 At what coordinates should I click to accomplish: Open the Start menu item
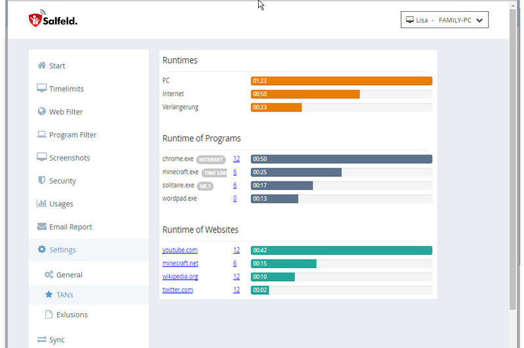point(88,66)
